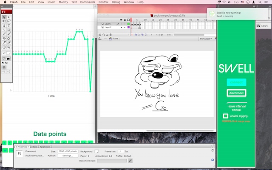Select the Free Transform tool
The width and height of the screenshot is (272, 170).
click(4, 21)
